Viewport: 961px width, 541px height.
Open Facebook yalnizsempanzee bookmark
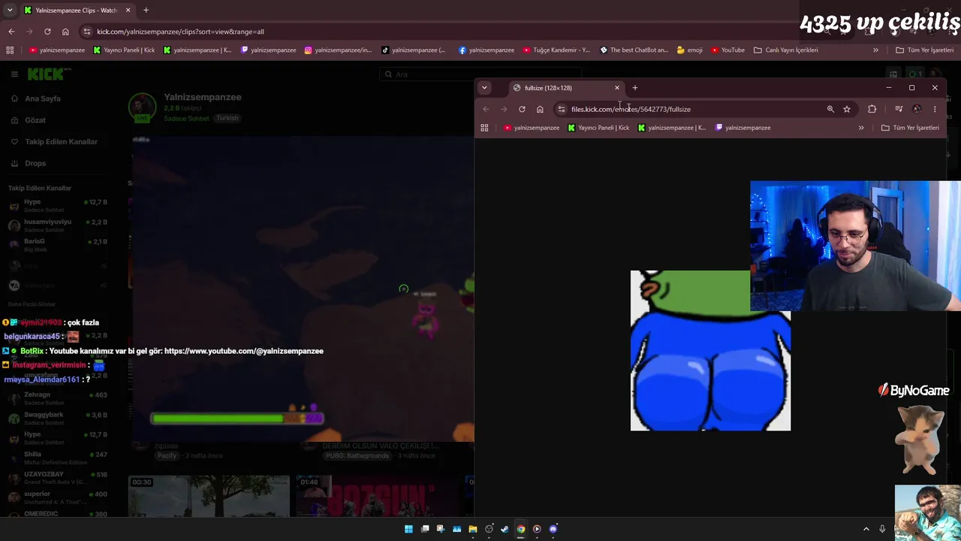[487, 50]
